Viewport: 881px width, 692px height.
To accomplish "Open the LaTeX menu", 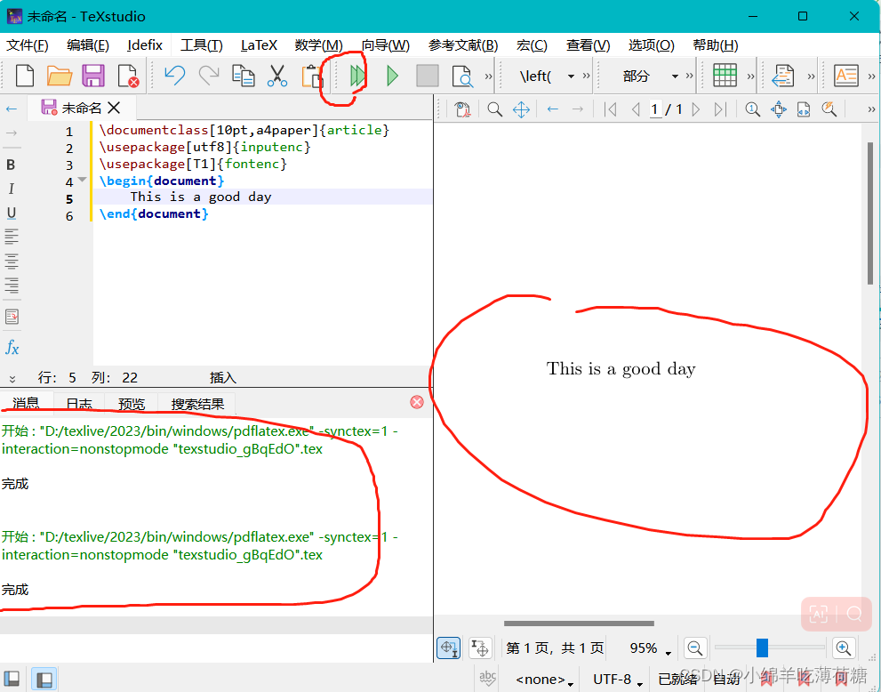I will [259, 44].
